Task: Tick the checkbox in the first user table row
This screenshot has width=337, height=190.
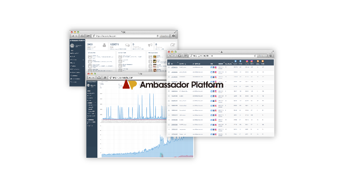Action: [x=169, y=68]
